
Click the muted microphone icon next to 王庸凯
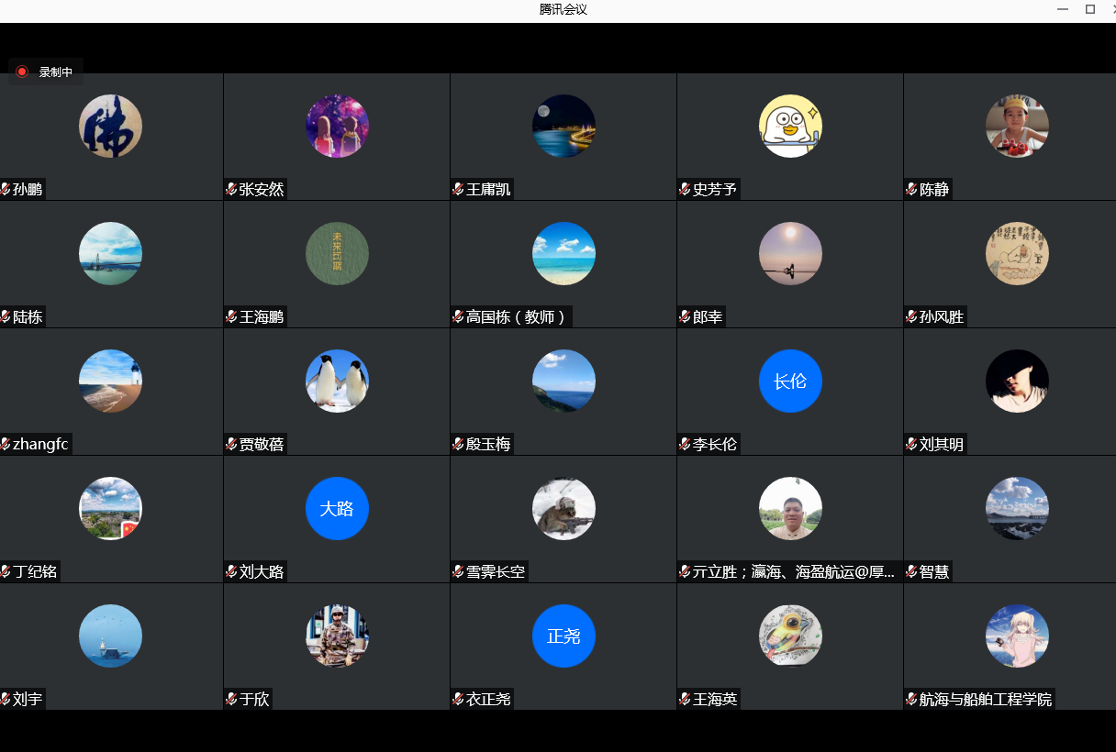pos(458,189)
